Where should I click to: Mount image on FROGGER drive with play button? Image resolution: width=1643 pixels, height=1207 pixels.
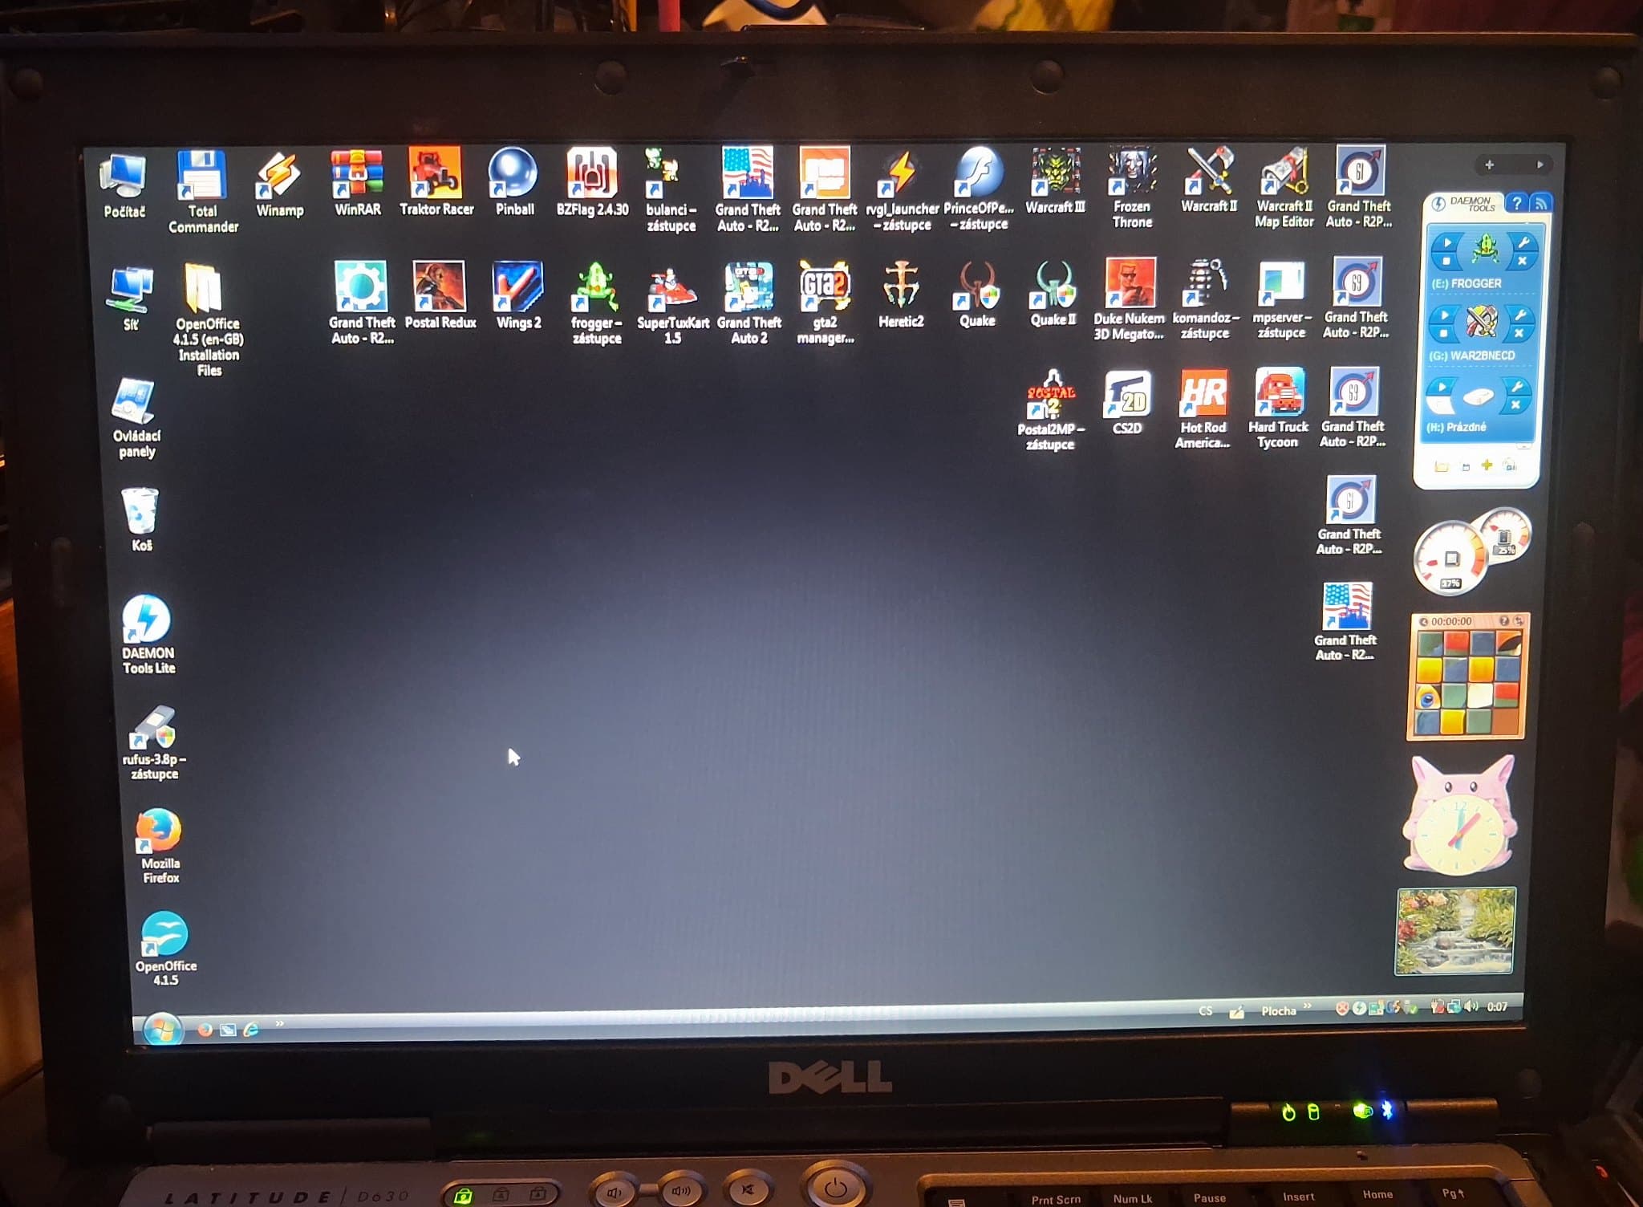click(x=1446, y=242)
